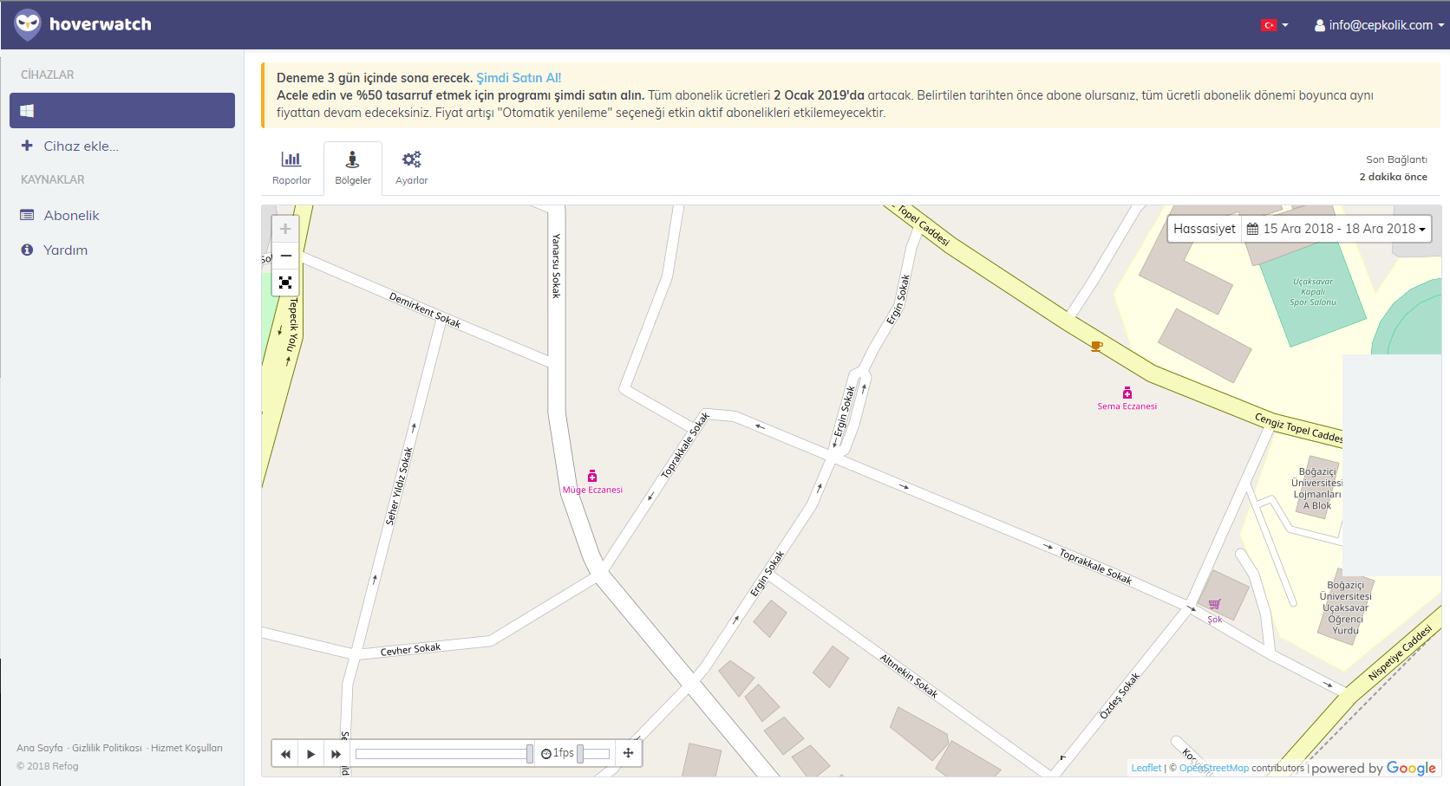Click the Yardım info icon

27,250
